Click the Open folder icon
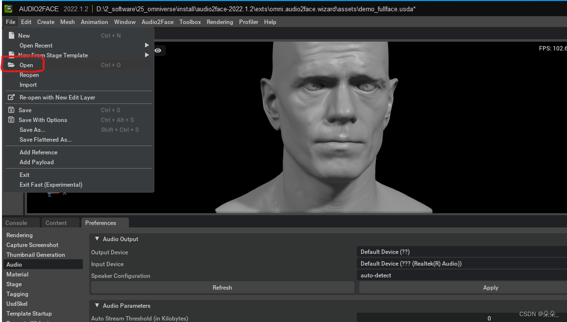Viewport: 567px width, 322px height. [11, 65]
